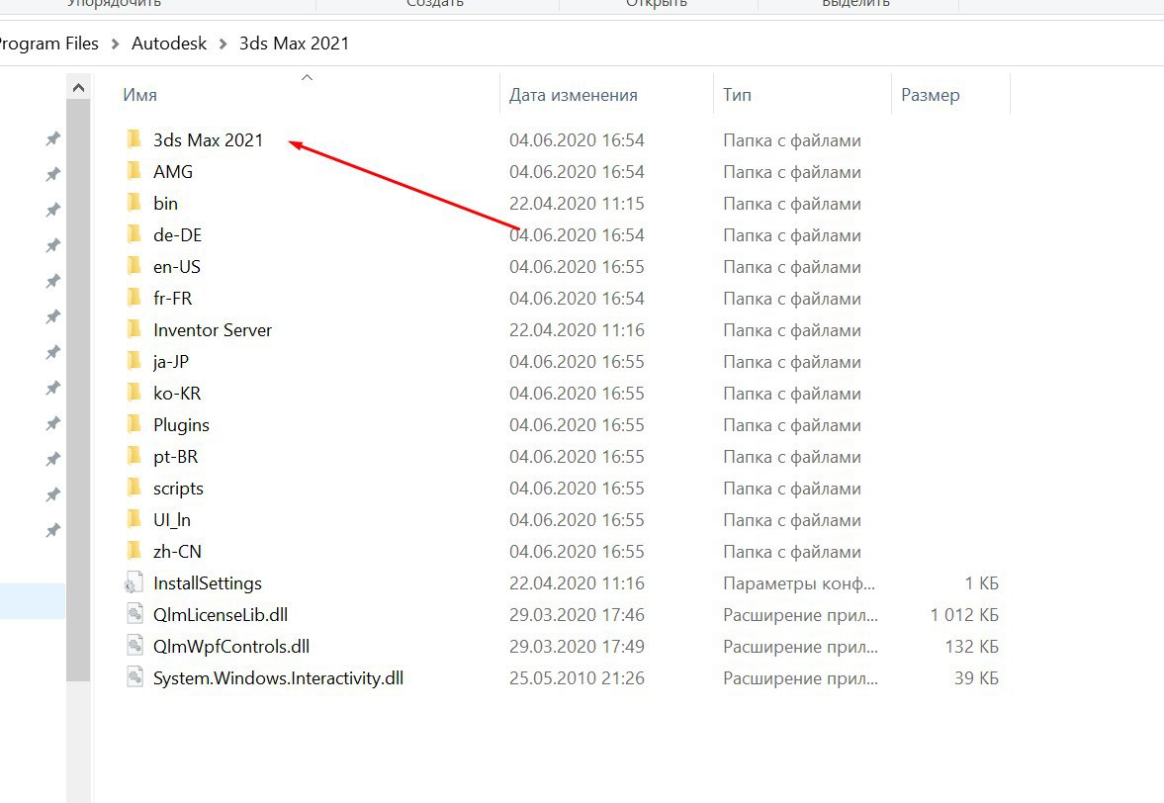Select the pt-BR folder name

[175, 457]
